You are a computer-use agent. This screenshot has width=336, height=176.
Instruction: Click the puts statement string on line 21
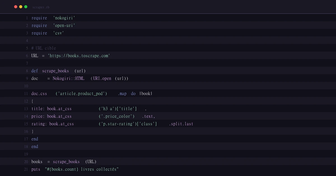click(x=82, y=169)
